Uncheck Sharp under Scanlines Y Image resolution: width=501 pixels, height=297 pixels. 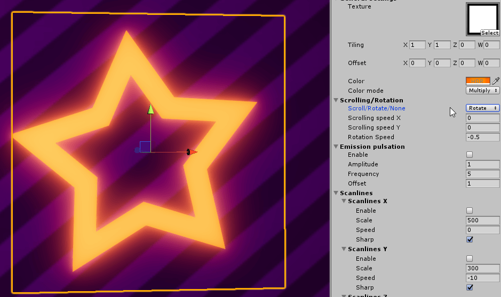tap(470, 287)
